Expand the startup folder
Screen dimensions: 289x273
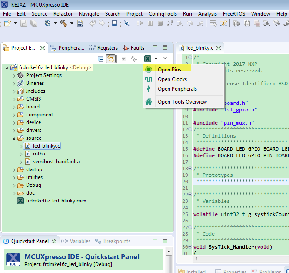click(14, 170)
